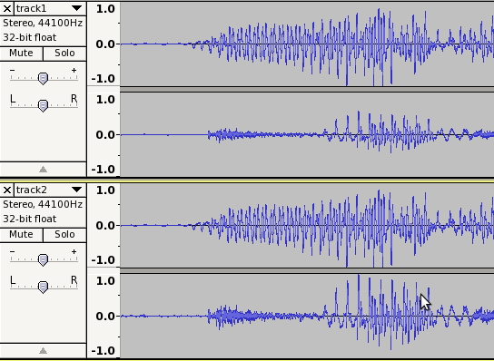Click the L end of track2 pan slider
Screen dimensions: 494x361
pos(13,280)
